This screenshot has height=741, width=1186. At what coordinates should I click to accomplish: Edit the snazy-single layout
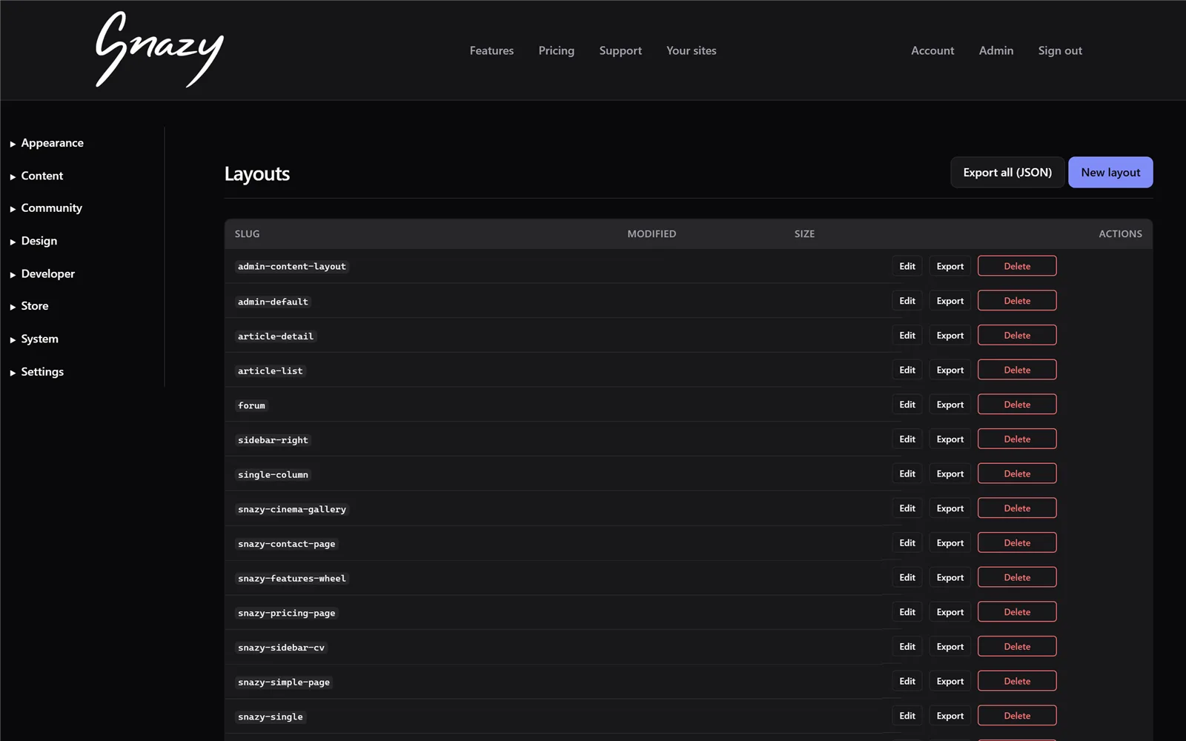coord(907,716)
